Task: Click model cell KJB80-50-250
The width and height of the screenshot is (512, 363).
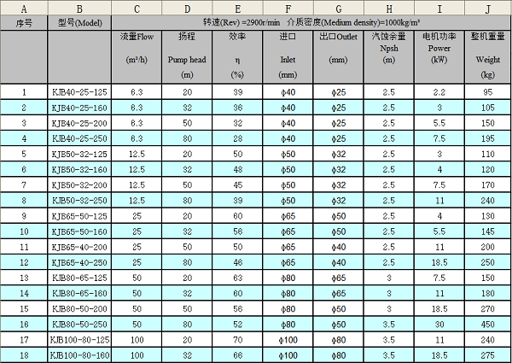Action: [79, 324]
